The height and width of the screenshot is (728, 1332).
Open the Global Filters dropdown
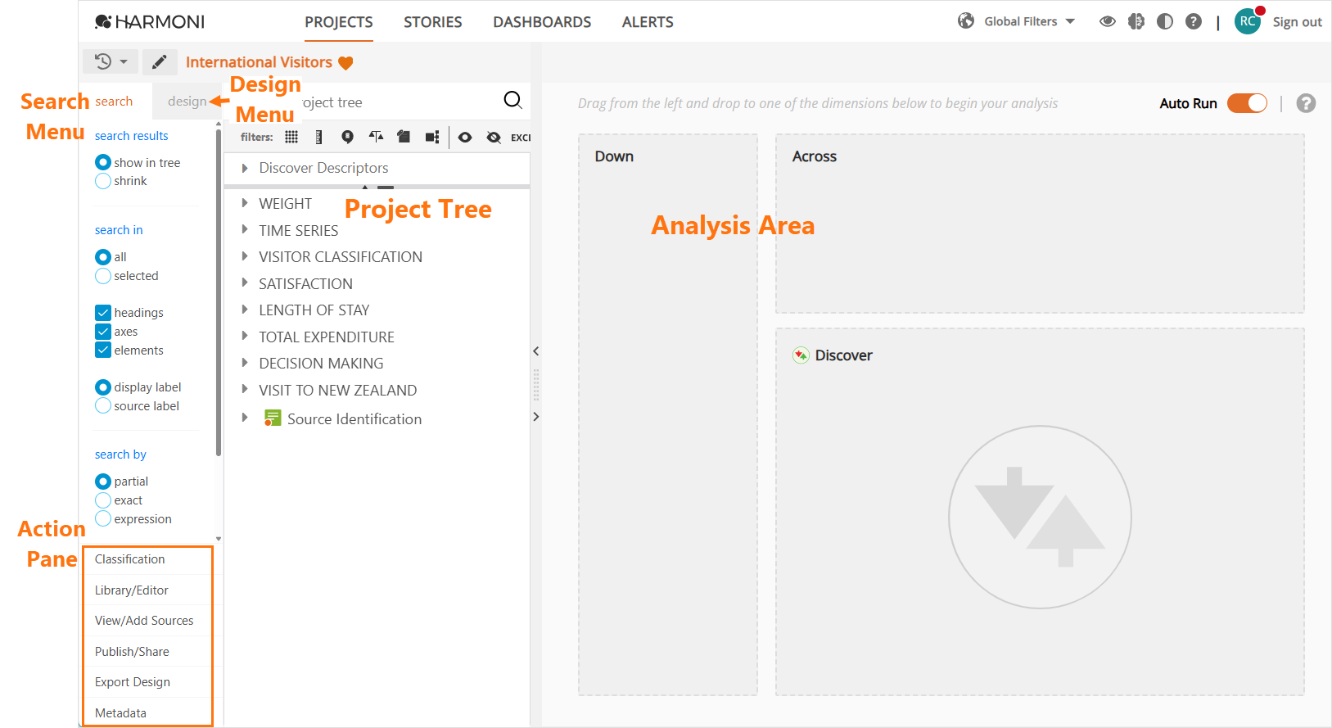(x=1029, y=21)
